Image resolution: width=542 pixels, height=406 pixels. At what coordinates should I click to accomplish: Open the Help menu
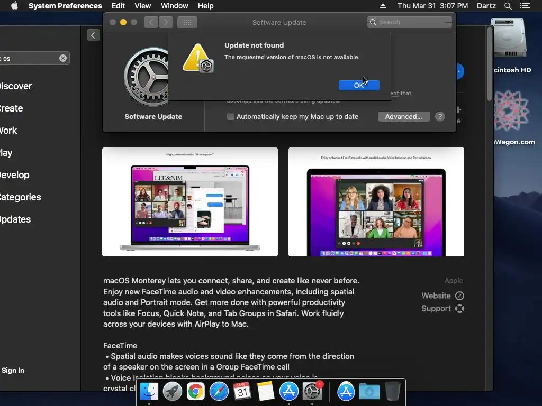pyautogui.click(x=206, y=6)
